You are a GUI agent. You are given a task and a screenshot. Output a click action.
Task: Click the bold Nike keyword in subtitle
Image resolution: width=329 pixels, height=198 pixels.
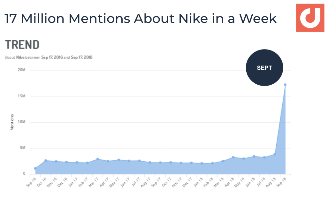tap(20, 57)
